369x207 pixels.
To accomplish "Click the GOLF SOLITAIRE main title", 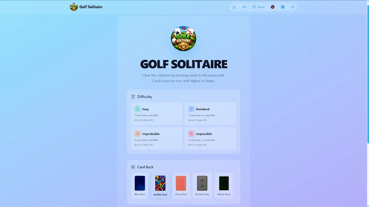I will 183,64.
